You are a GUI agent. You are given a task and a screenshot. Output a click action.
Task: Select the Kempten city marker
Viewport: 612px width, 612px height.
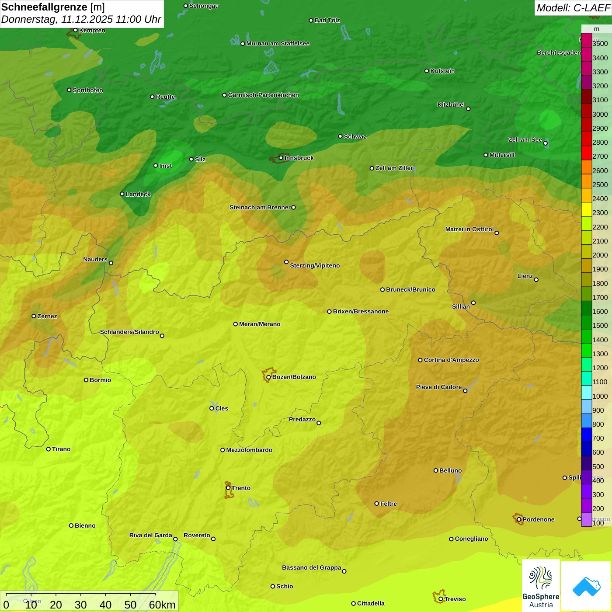tap(75, 30)
